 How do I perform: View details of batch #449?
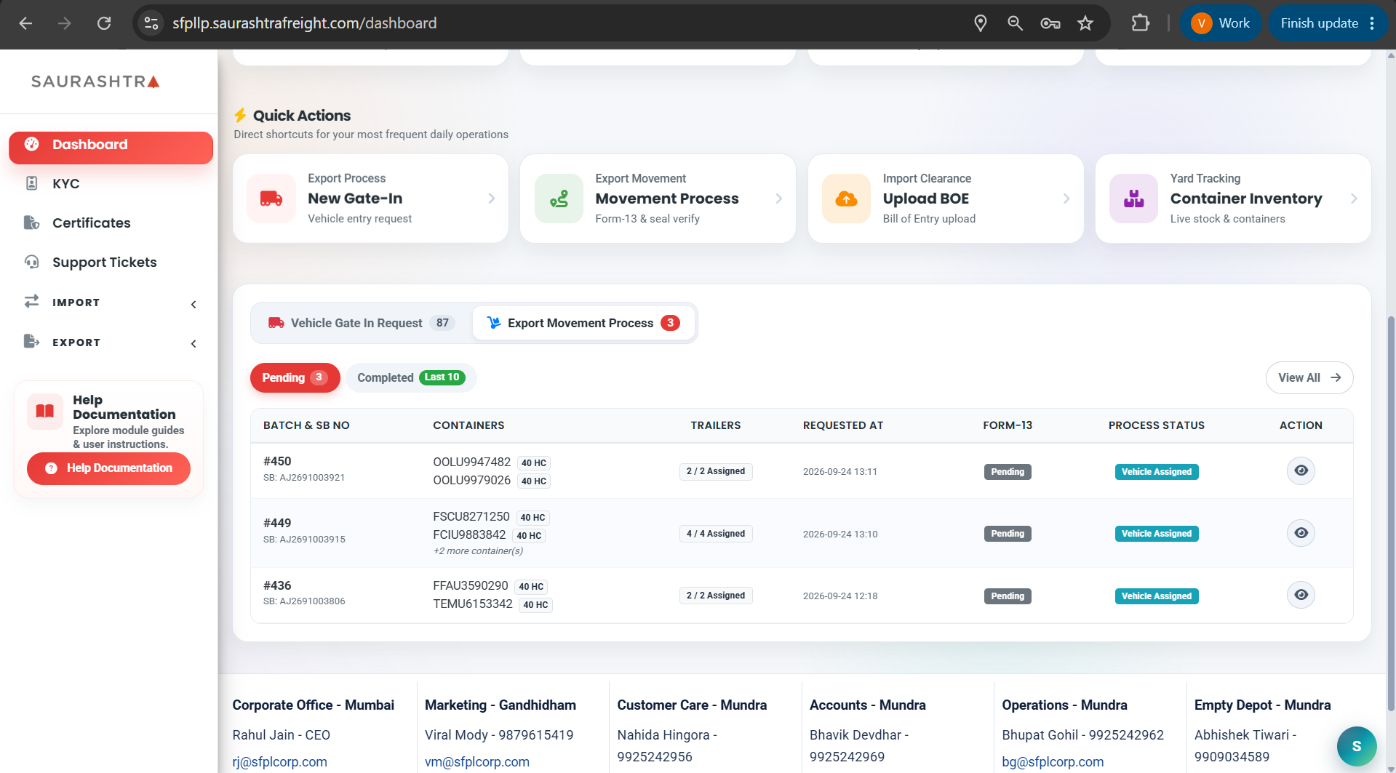[1301, 534]
